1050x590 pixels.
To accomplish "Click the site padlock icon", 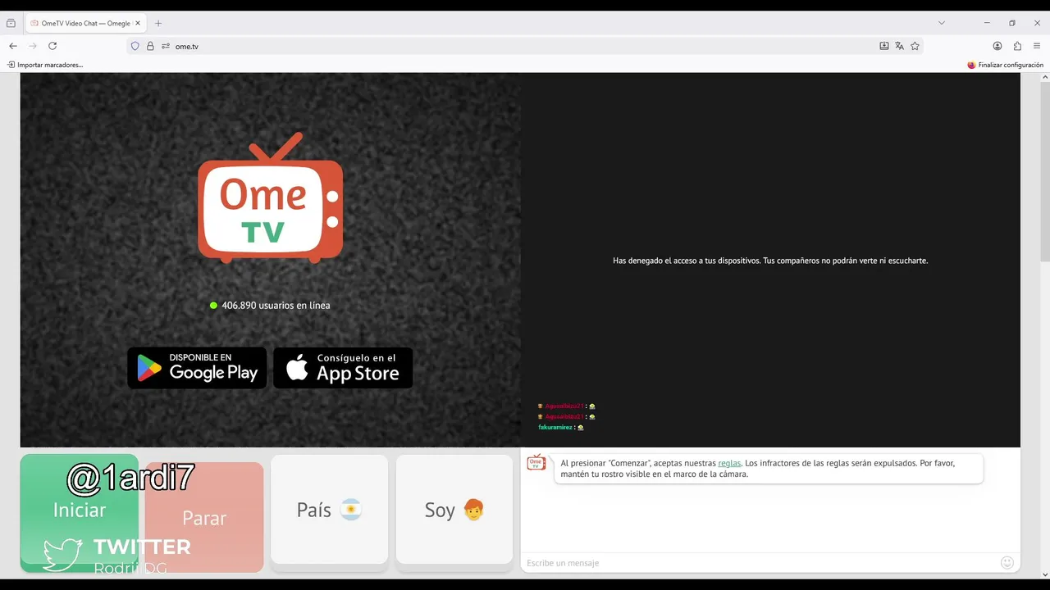I will (150, 46).
